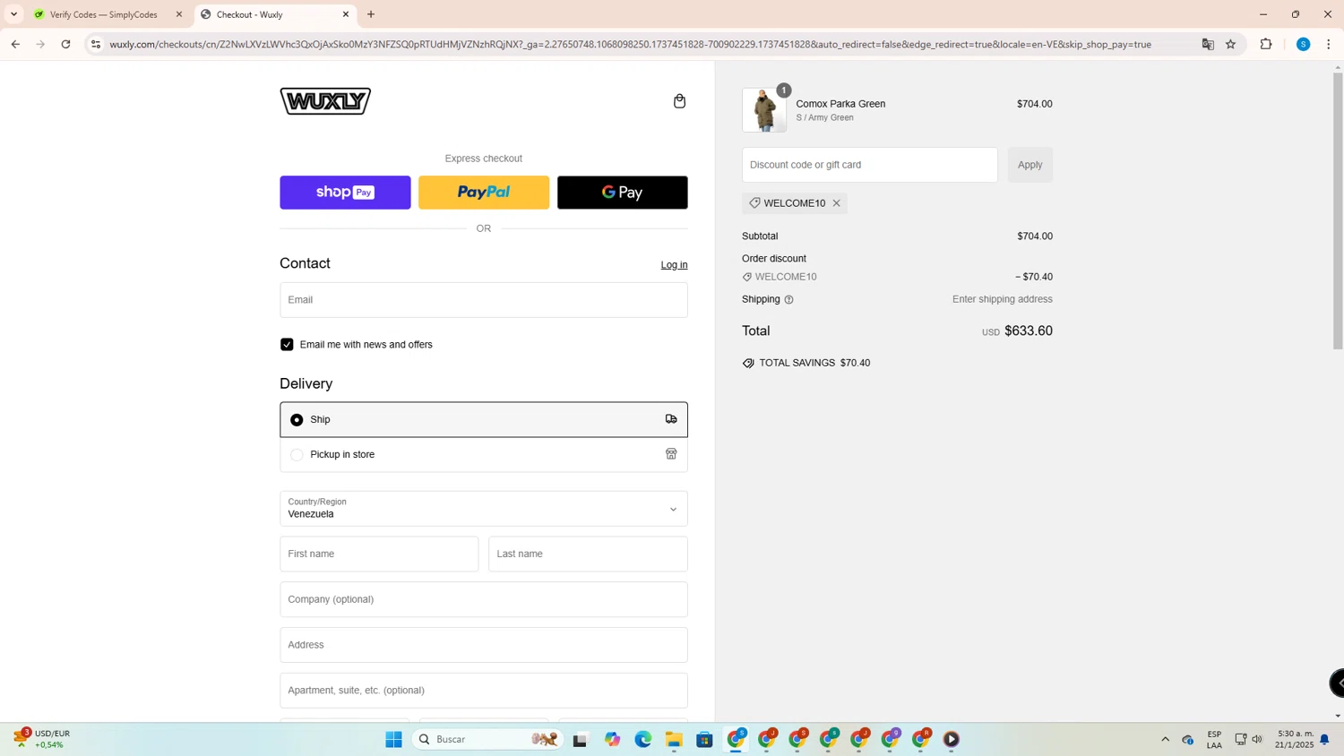Image resolution: width=1344 pixels, height=756 pixels.
Task: Open File Explorer from the taskbar
Action: (674, 740)
